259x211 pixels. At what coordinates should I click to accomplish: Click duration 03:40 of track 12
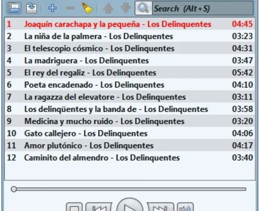click(242, 158)
